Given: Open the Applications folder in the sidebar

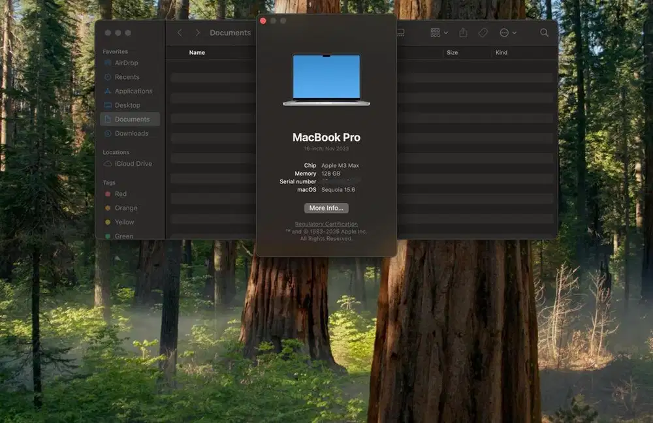Looking at the screenshot, I should 130,91.
